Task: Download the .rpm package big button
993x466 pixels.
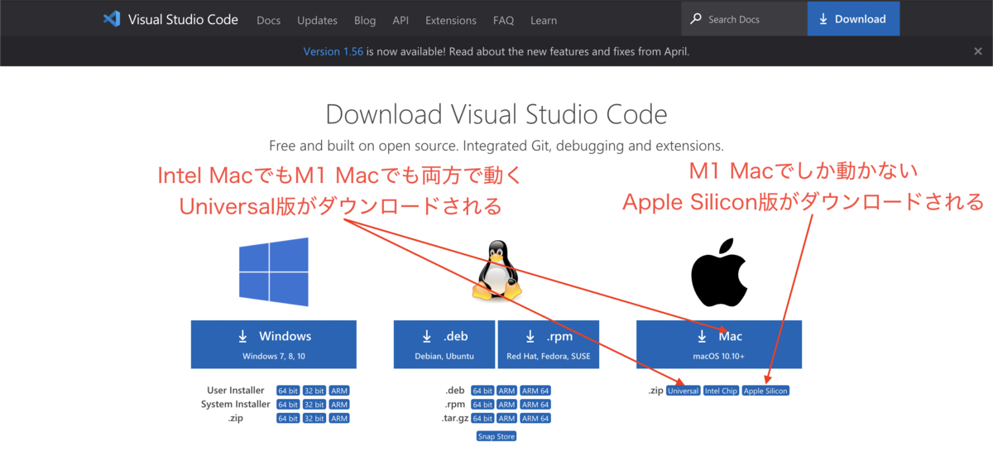Action: (548, 344)
